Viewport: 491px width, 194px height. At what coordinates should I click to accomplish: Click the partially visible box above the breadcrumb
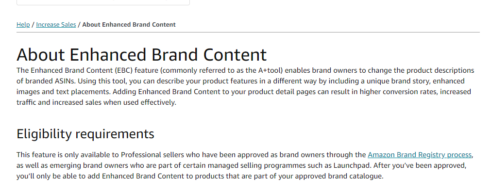click(103, 2)
